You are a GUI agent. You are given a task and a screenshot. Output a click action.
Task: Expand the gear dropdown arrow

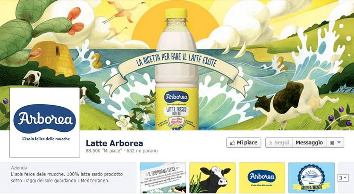(339, 143)
